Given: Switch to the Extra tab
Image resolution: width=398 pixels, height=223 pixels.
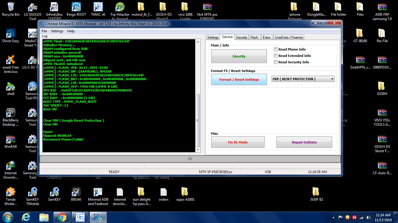Looking at the screenshot, I should tap(266, 37).
